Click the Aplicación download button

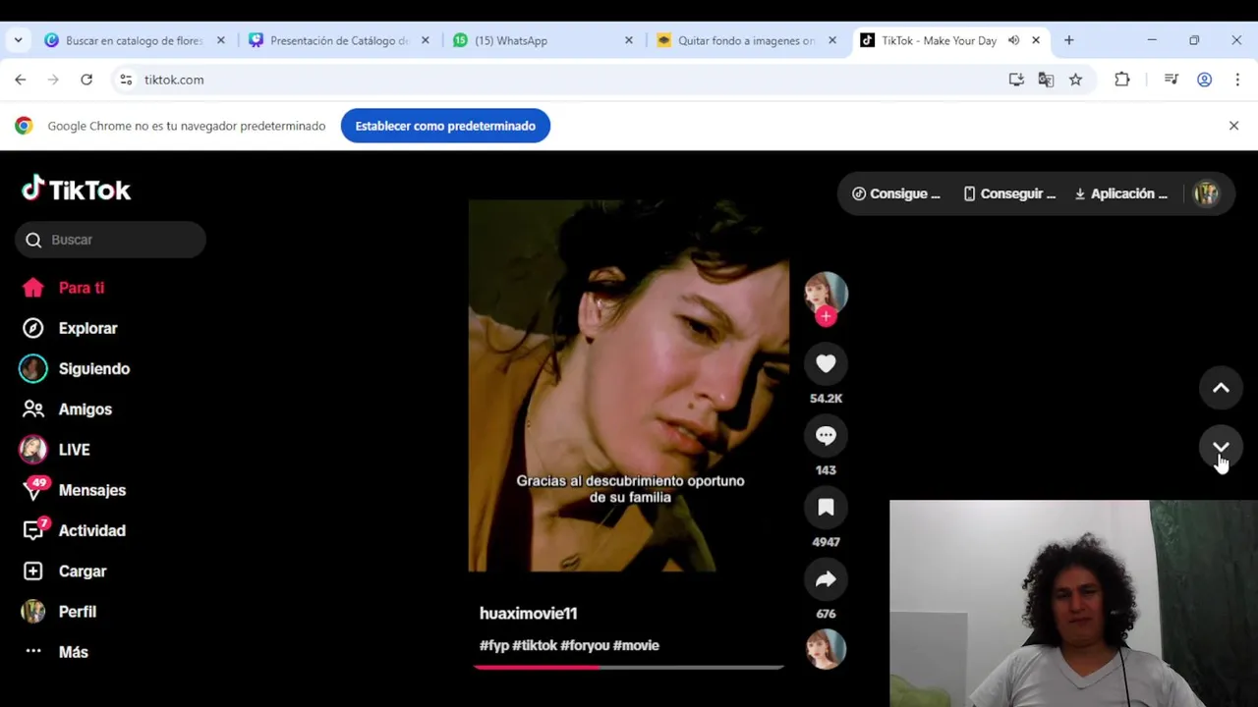pos(1120,193)
